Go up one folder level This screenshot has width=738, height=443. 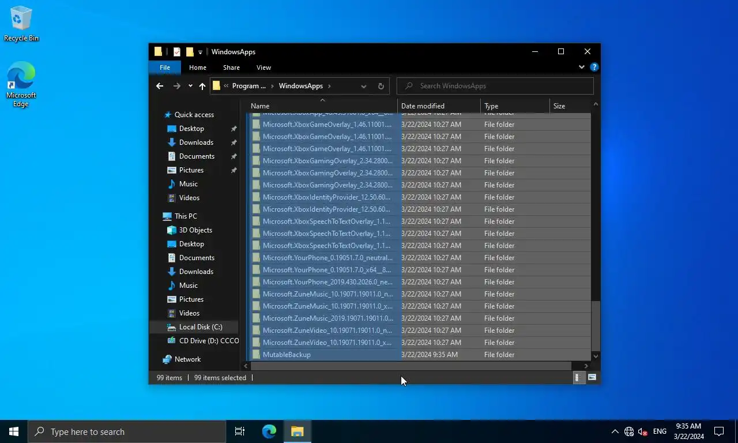(202, 86)
